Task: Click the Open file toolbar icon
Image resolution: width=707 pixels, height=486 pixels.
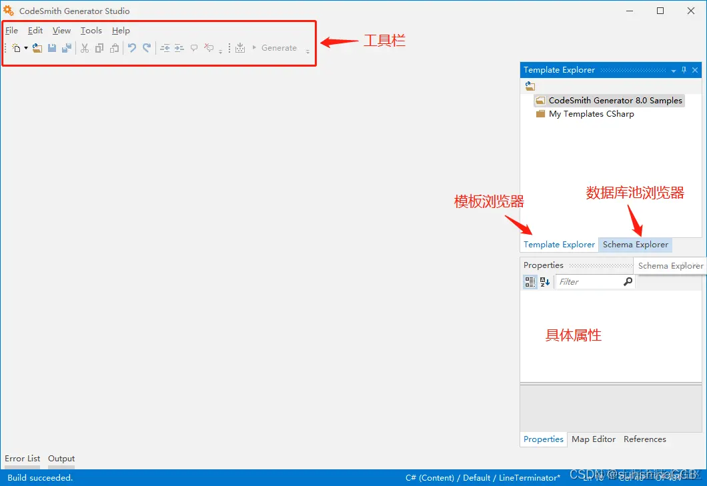Action: pos(37,48)
